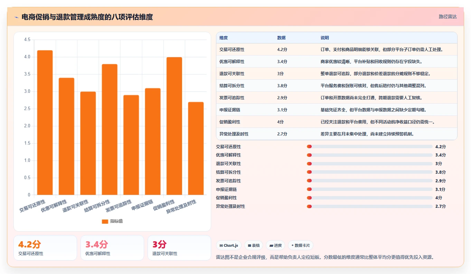This screenshot has width=471, height=274.
Task: Click the 促销盈利性 x-axis label under the chart
Action: (x=164, y=205)
